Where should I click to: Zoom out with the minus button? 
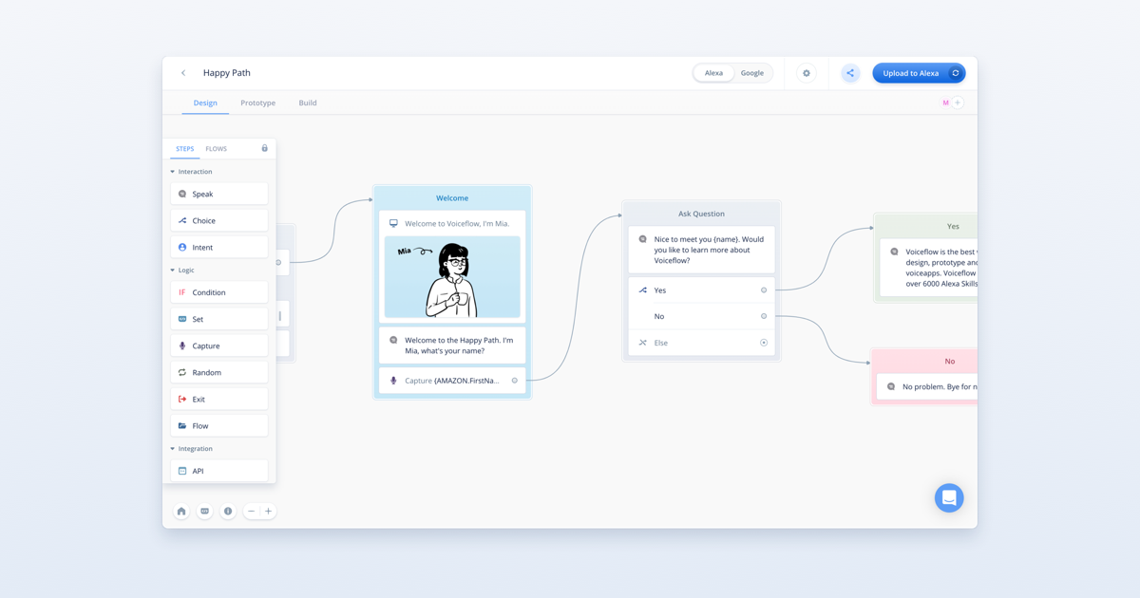[251, 511]
